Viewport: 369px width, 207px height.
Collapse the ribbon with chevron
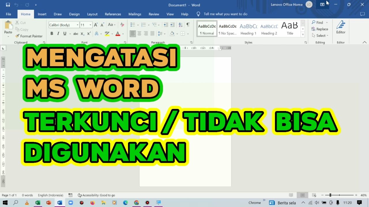pyautogui.click(x=364, y=42)
